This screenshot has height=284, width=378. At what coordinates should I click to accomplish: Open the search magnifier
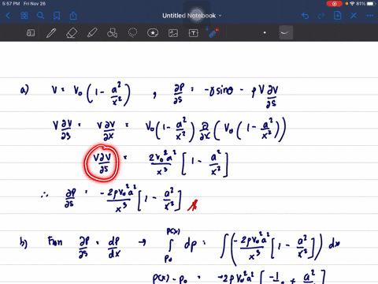(x=40, y=16)
